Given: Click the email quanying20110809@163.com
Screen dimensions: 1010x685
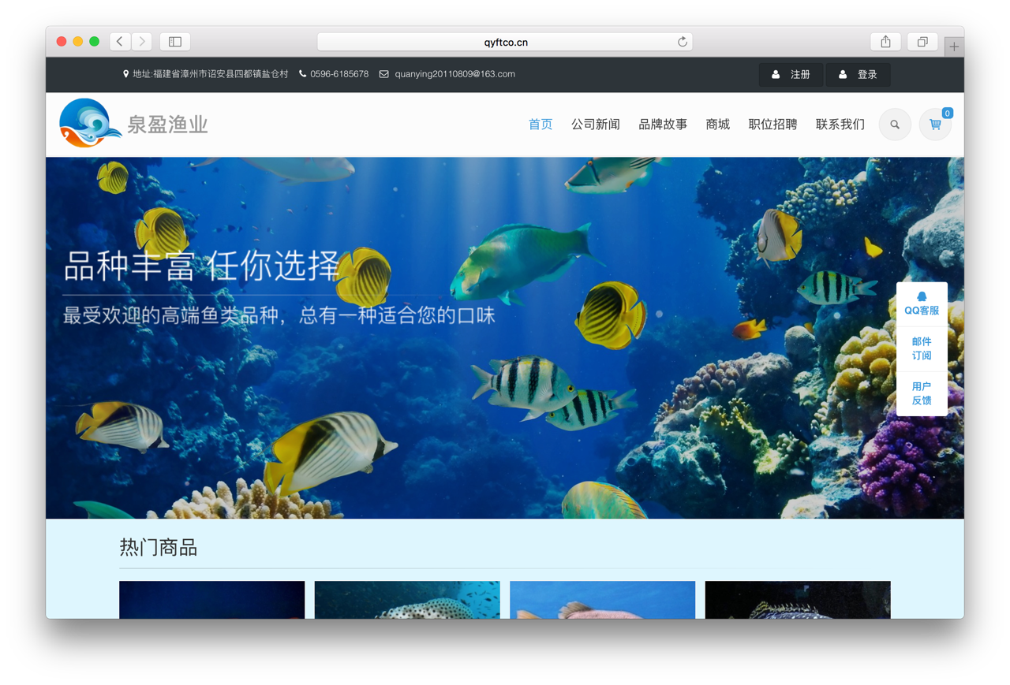Looking at the screenshot, I should tap(455, 74).
